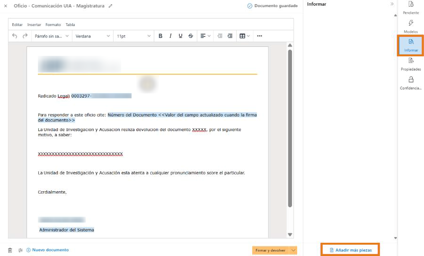The width and height of the screenshot is (424, 256).
Task: Click the highlighted Número del Documento field
Action: [x=147, y=117]
